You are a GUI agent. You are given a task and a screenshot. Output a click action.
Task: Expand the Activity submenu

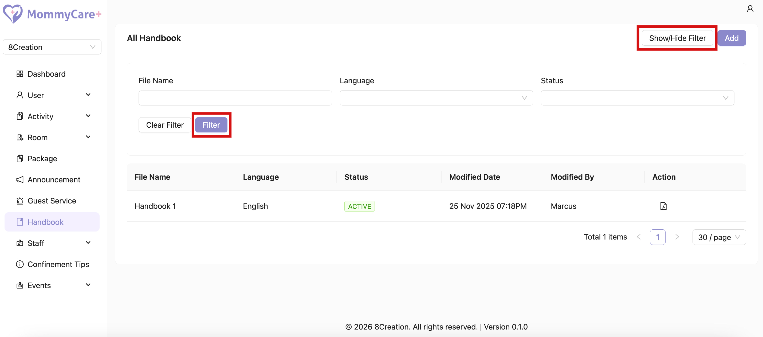[88, 116]
